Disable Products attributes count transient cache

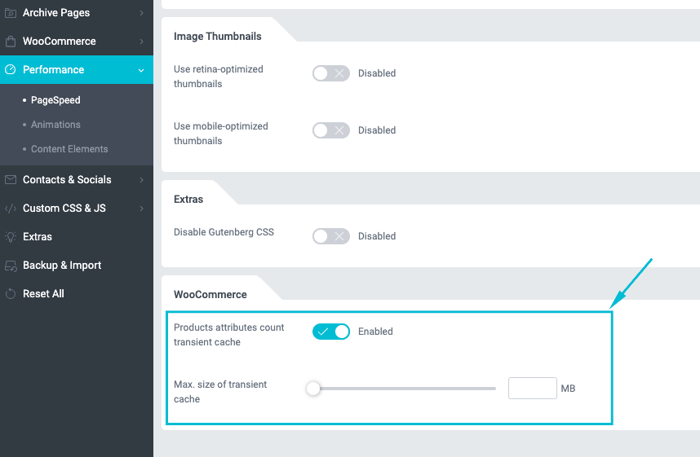(x=330, y=332)
